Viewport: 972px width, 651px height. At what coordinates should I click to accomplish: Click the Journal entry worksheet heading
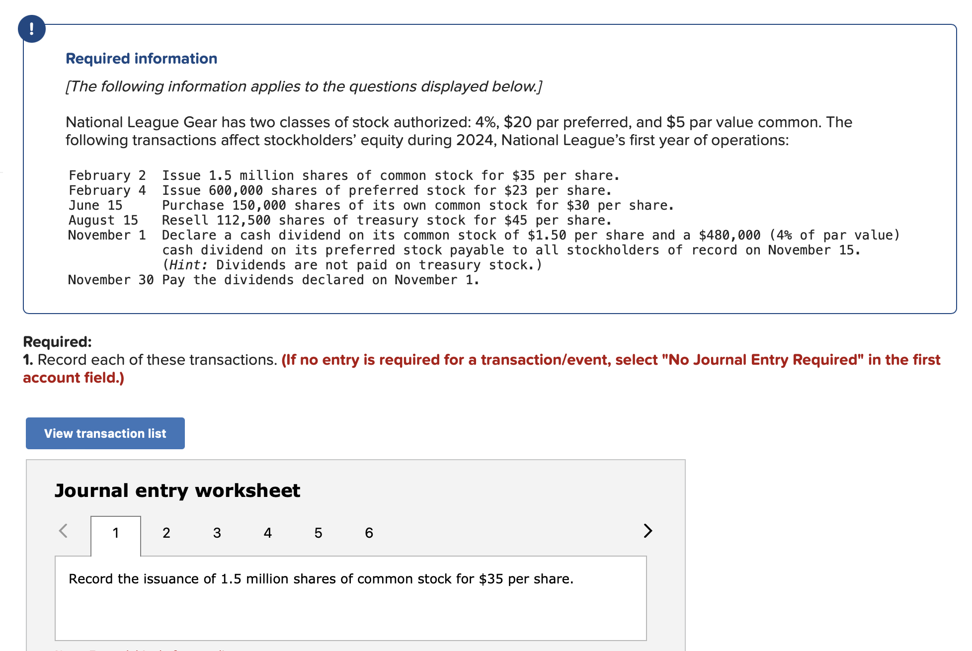[x=177, y=490]
